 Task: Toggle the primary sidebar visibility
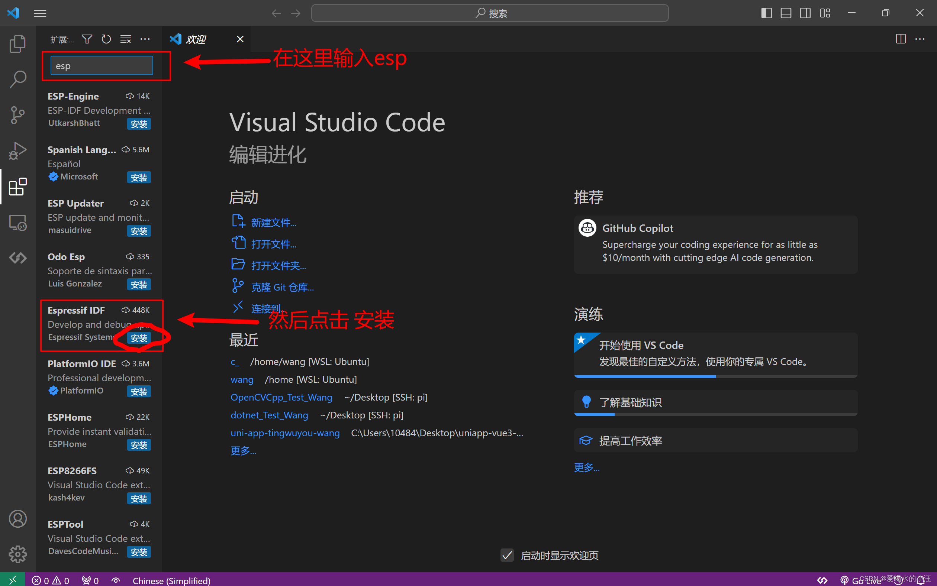tap(766, 13)
